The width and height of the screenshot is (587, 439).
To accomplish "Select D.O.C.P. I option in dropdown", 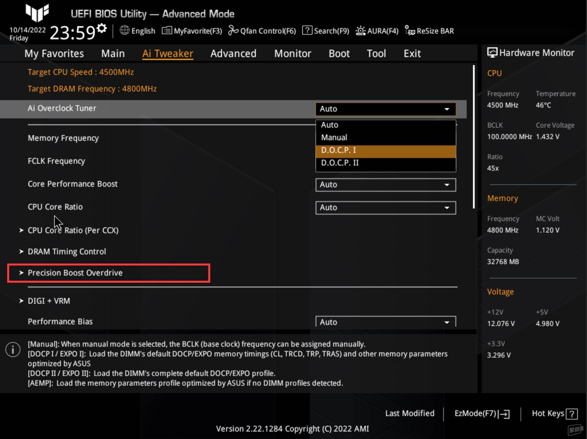I will pyautogui.click(x=386, y=150).
